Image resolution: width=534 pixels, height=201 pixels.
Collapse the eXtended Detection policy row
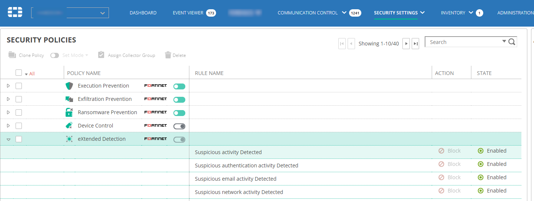pos(9,139)
